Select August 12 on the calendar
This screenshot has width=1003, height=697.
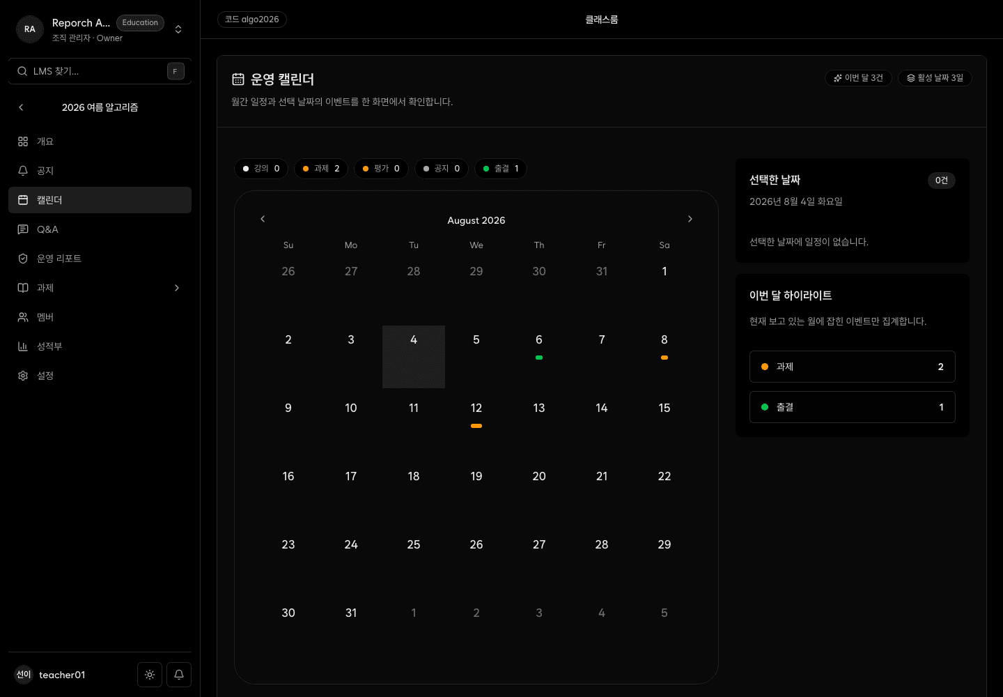[x=476, y=425]
